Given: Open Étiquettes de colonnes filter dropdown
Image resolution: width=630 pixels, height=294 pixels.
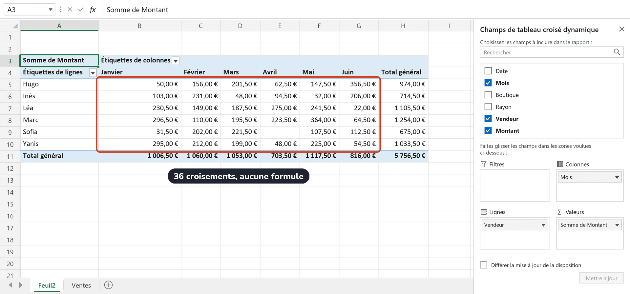Looking at the screenshot, I should 176,61.
